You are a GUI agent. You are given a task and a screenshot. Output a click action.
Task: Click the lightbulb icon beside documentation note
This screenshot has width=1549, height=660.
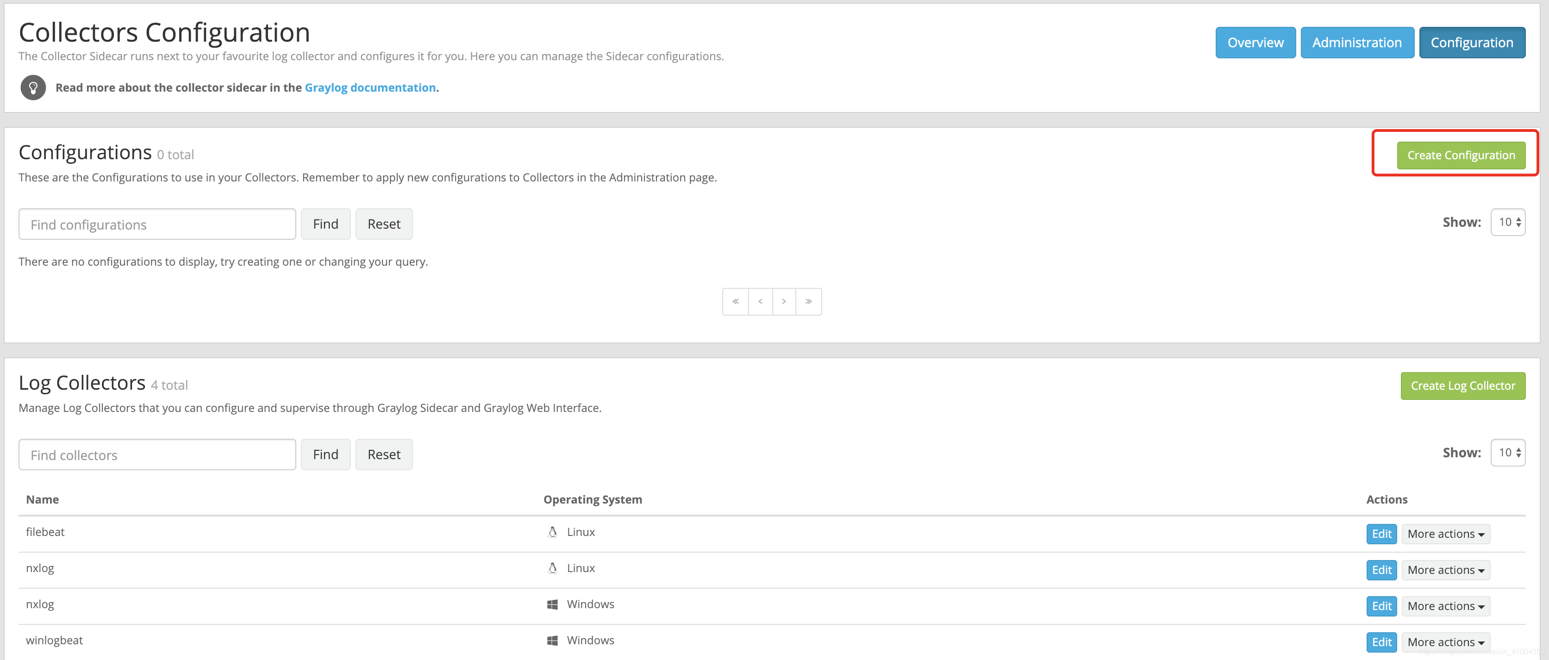(x=33, y=88)
